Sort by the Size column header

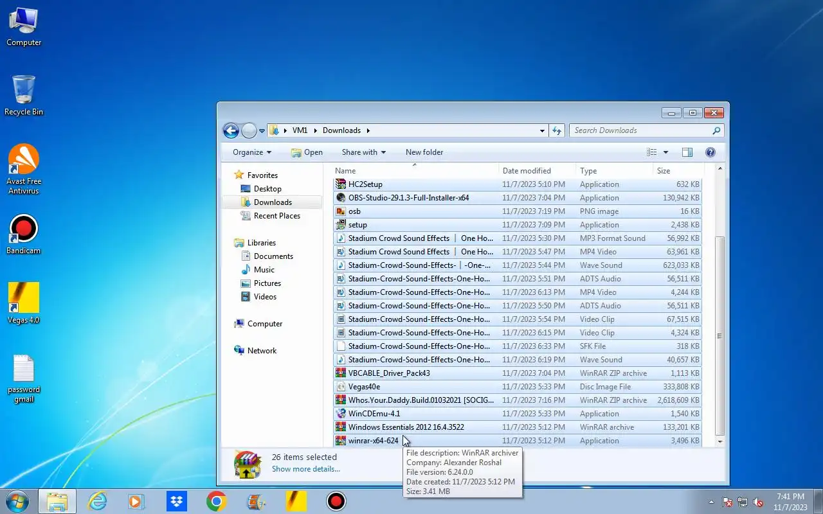tap(678, 171)
